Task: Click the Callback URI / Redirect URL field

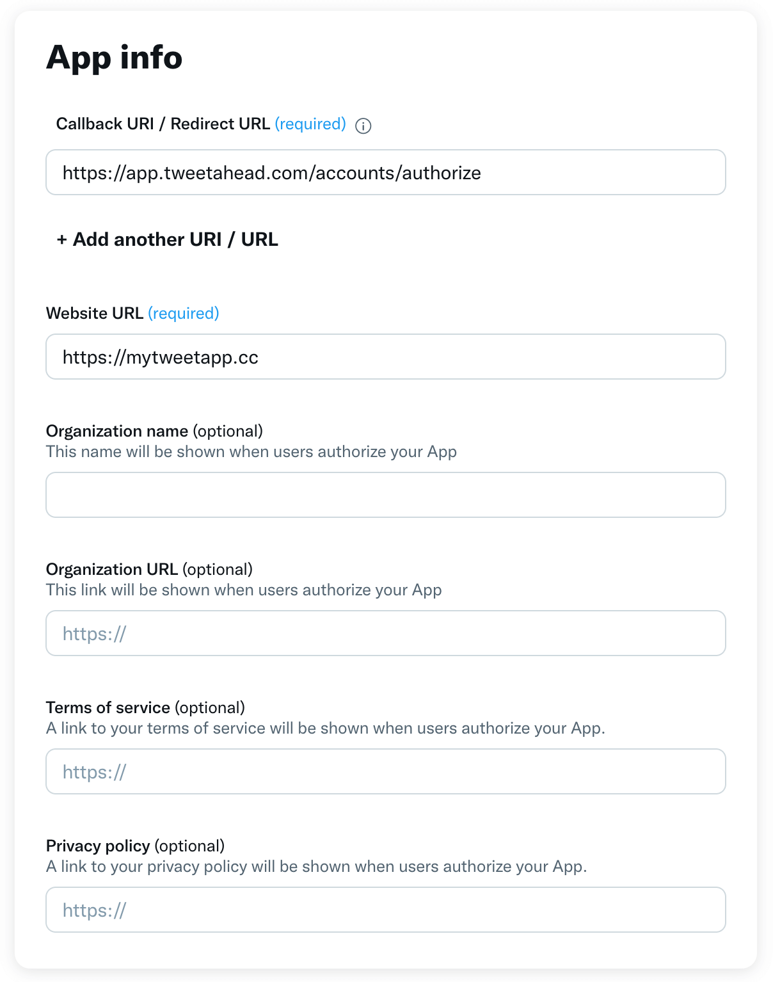Action: tap(385, 173)
